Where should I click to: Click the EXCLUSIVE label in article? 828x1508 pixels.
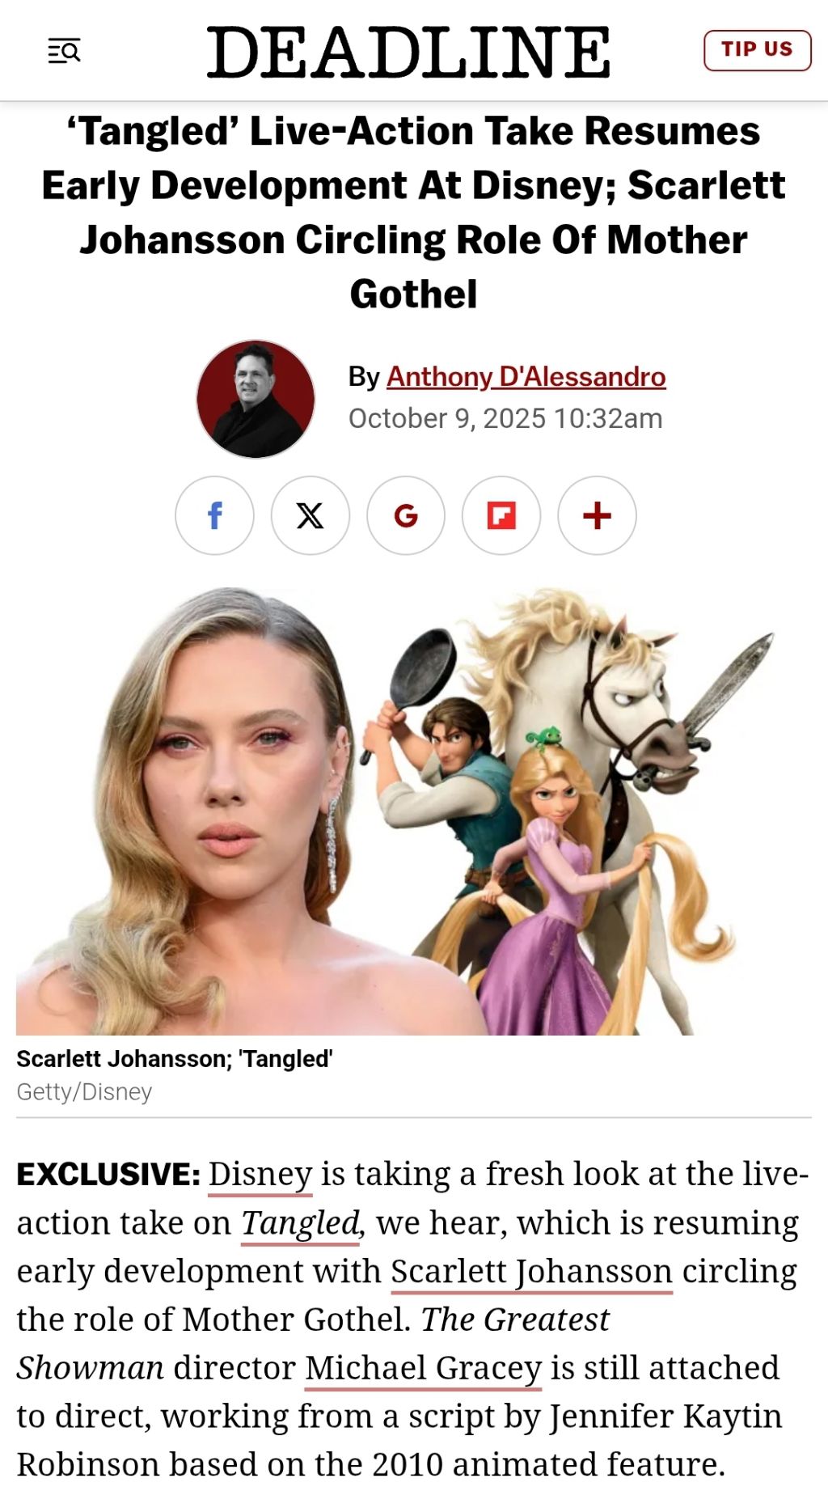click(108, 1175)
